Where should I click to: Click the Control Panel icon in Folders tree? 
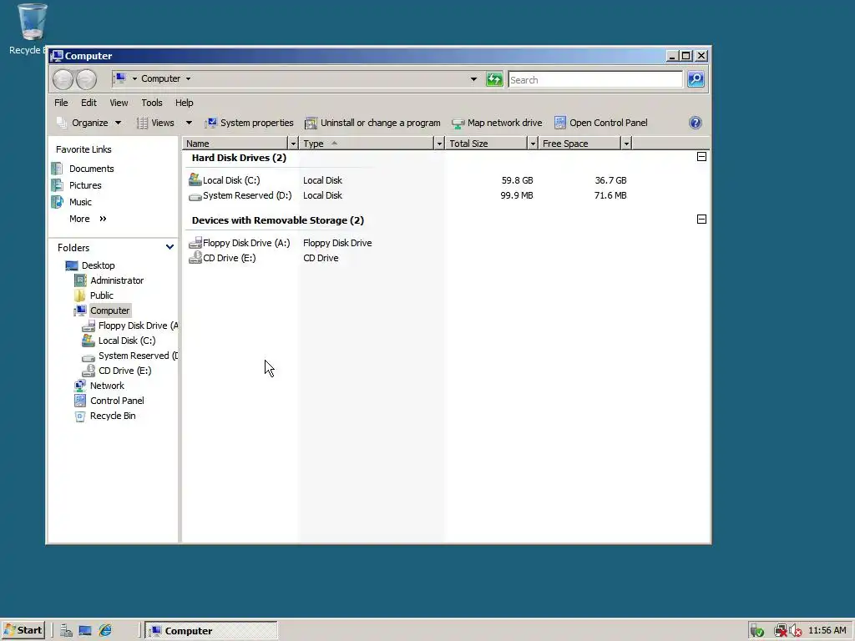[80, 401]
